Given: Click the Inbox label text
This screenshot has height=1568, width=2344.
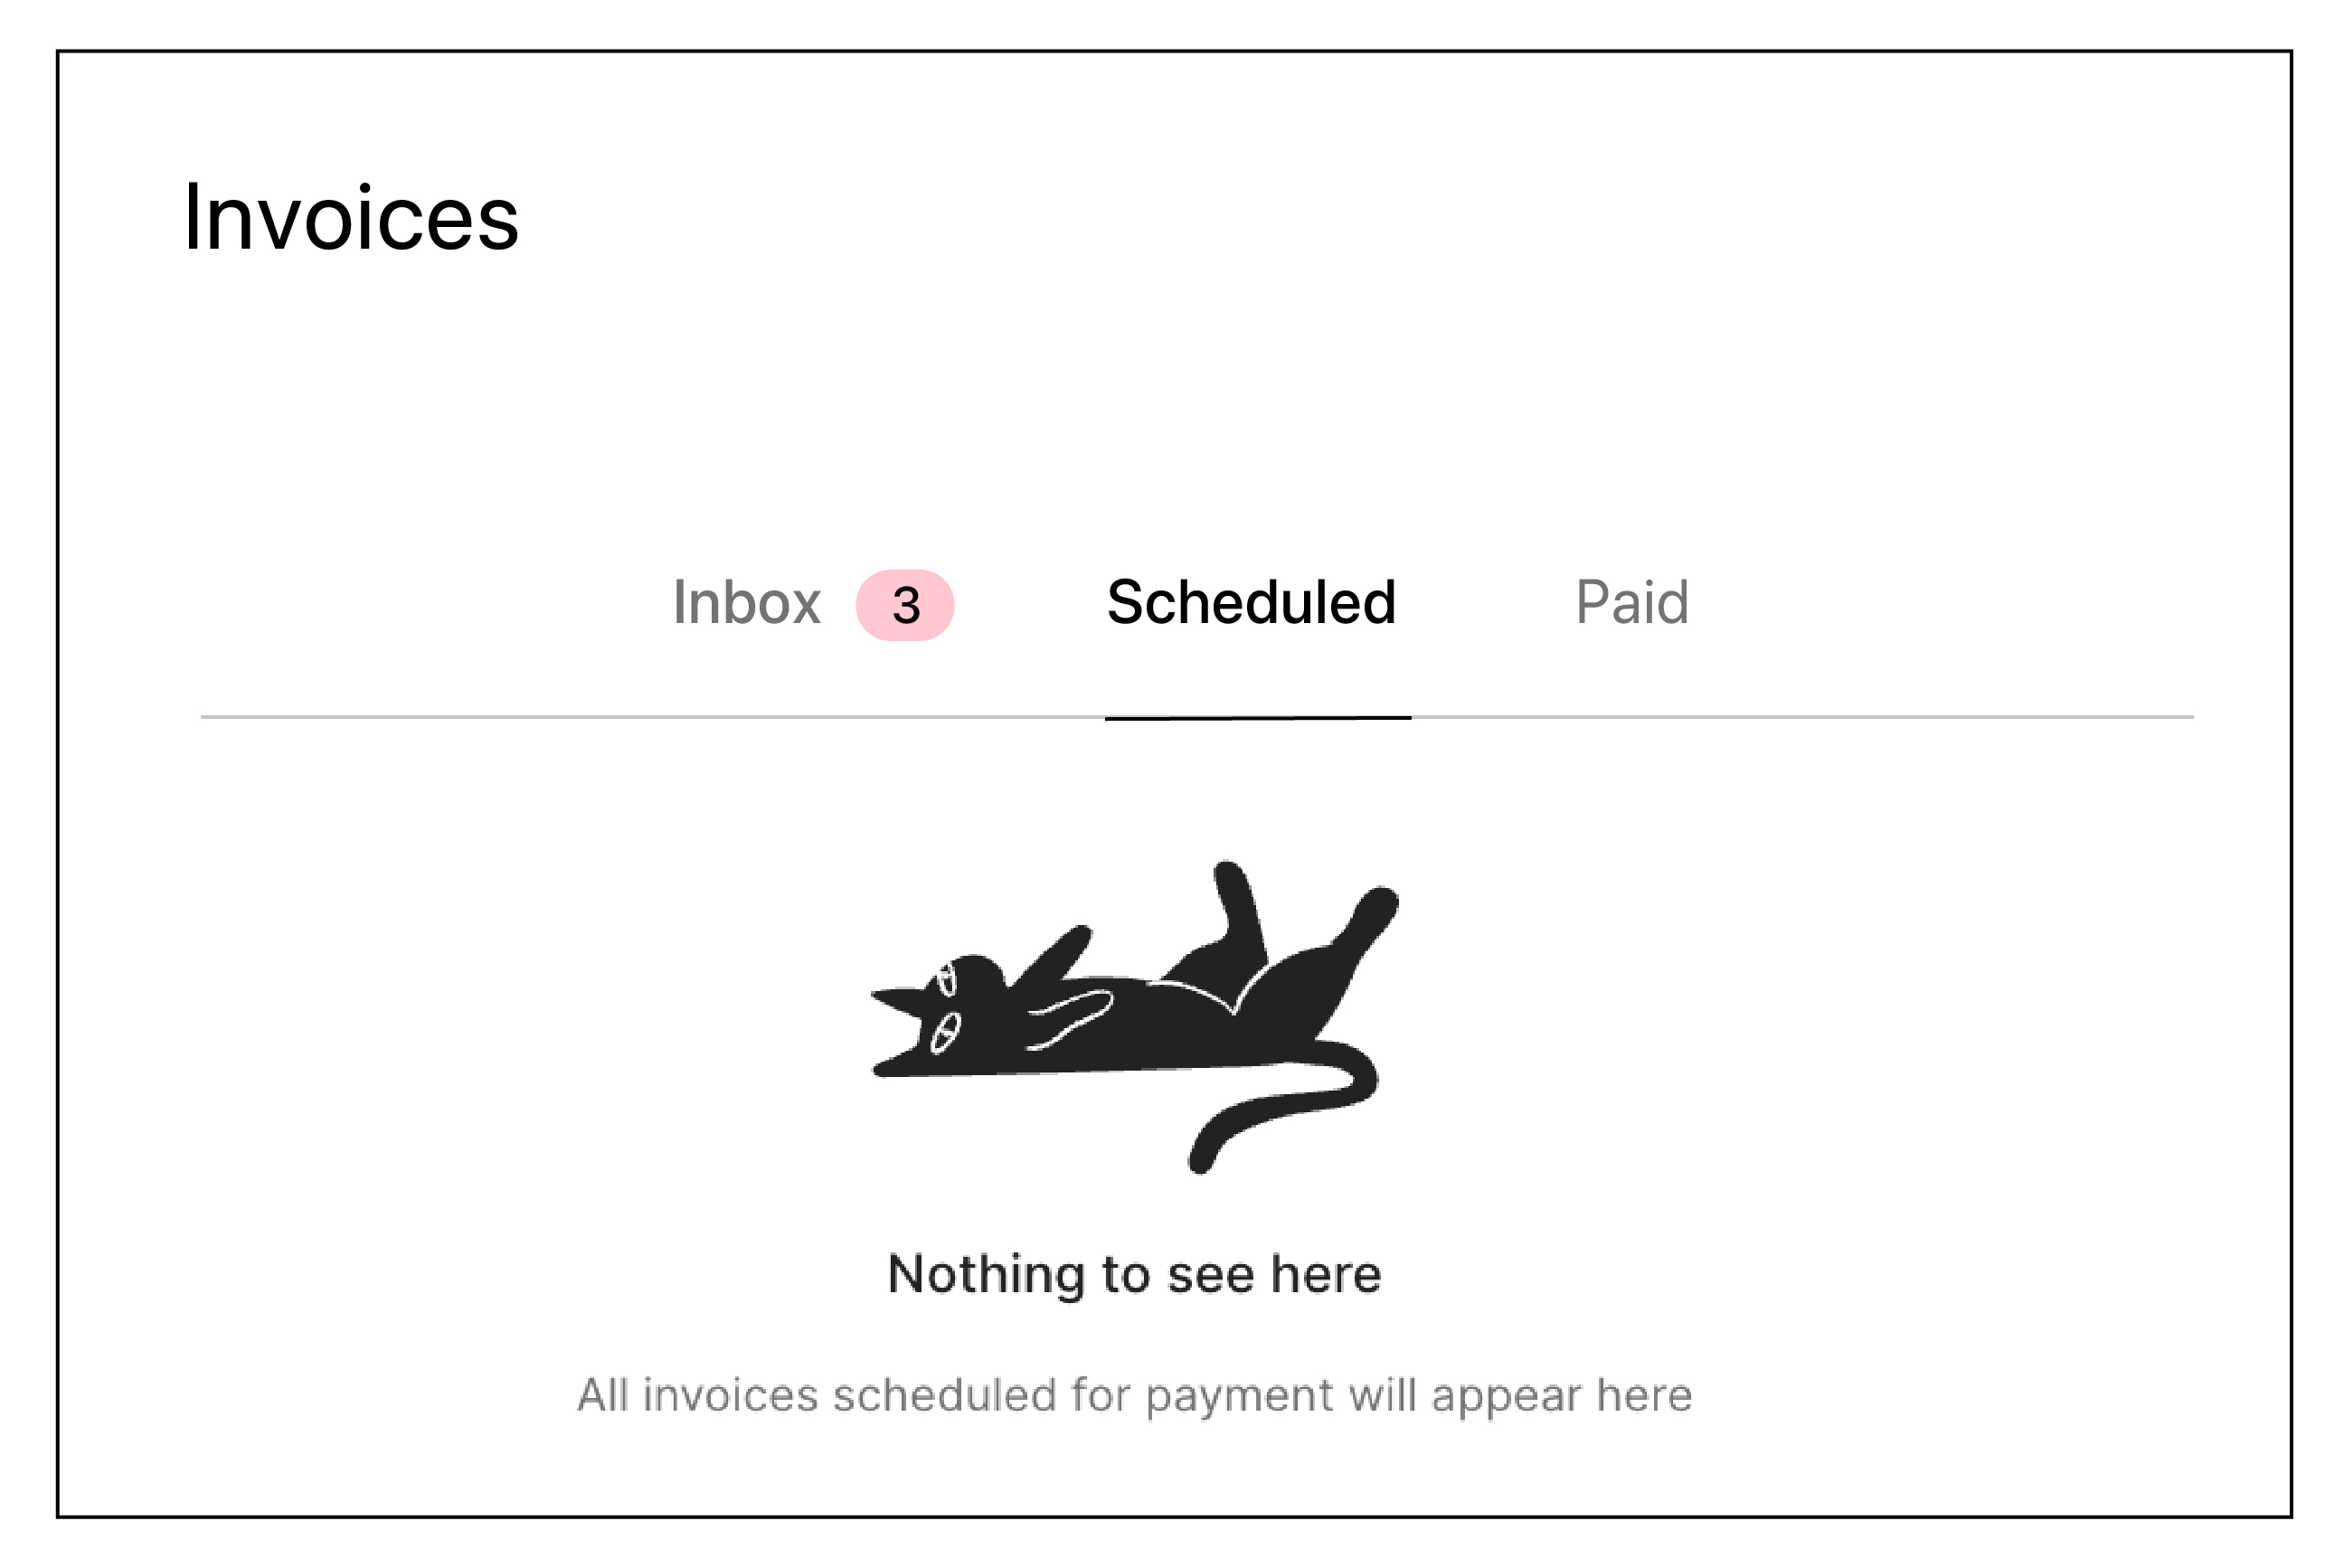Looking at the screenshot, I should coord(745,602).
